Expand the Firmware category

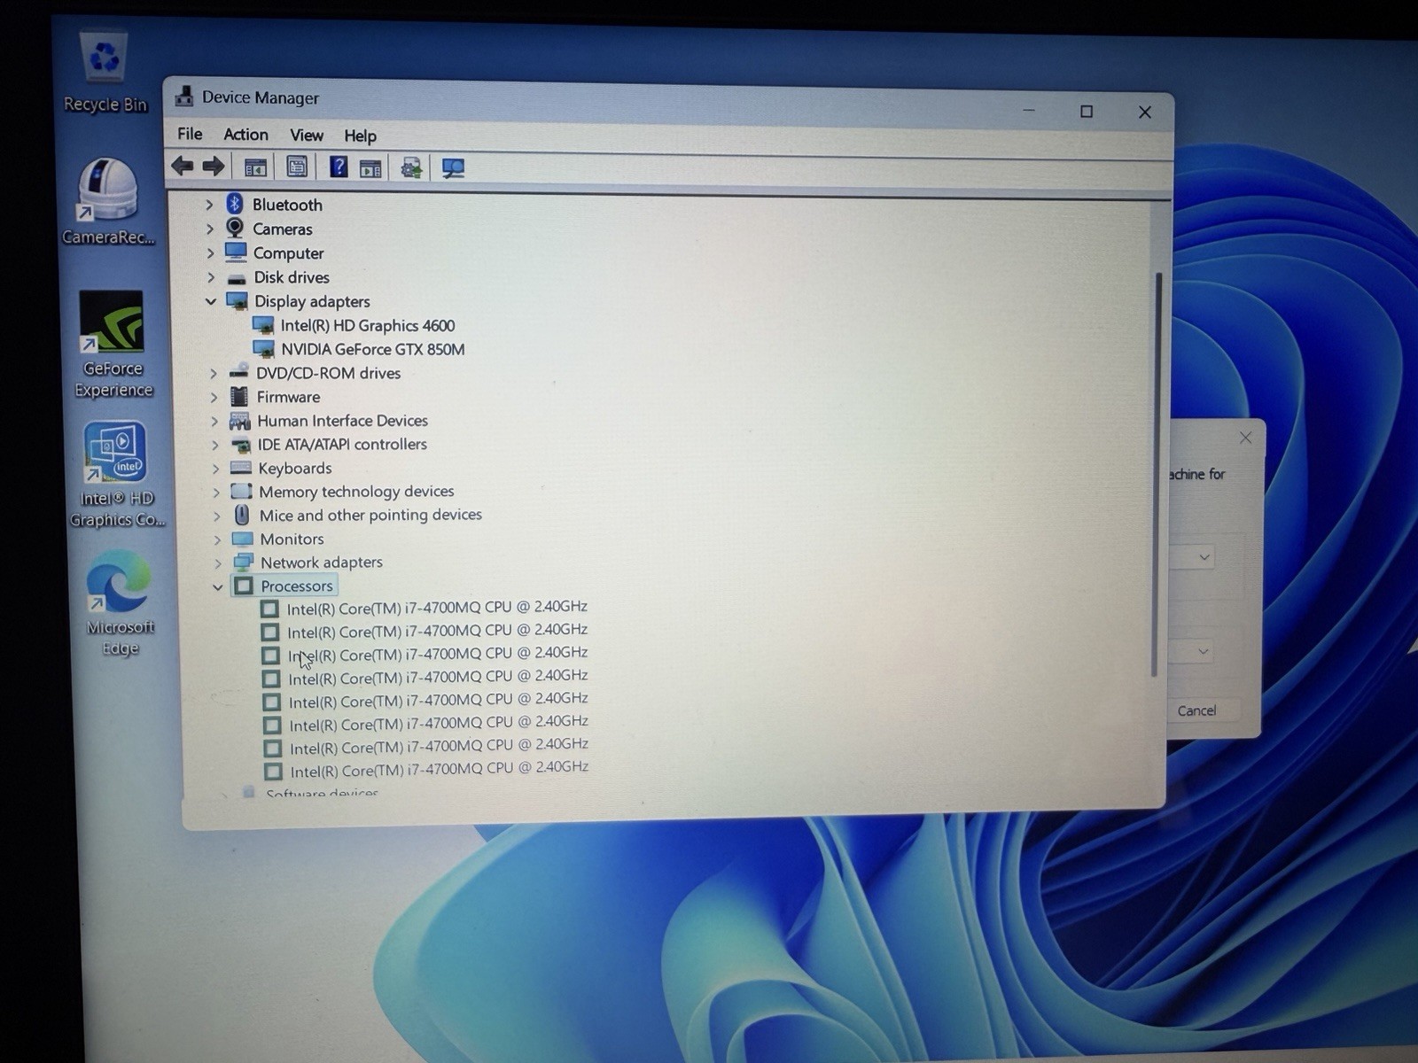[214, 397]
